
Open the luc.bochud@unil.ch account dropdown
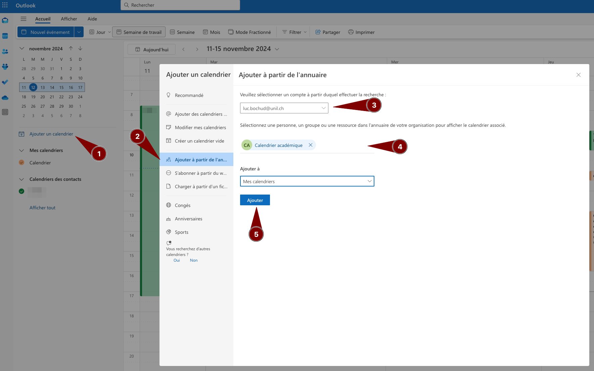[284, 108]
